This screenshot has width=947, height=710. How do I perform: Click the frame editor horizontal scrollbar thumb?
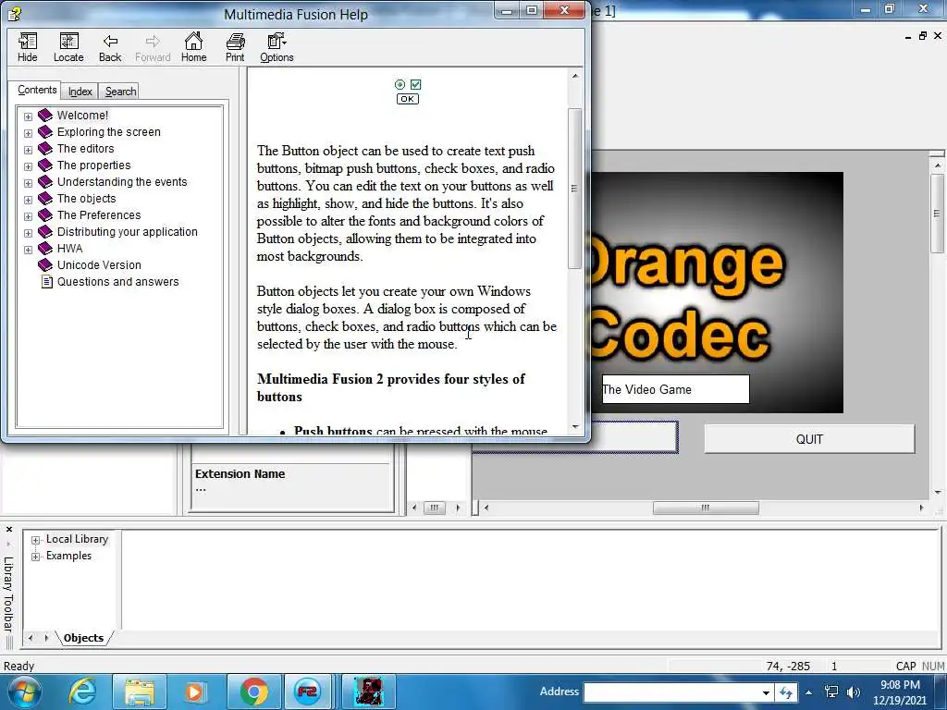tap(706, 508)
